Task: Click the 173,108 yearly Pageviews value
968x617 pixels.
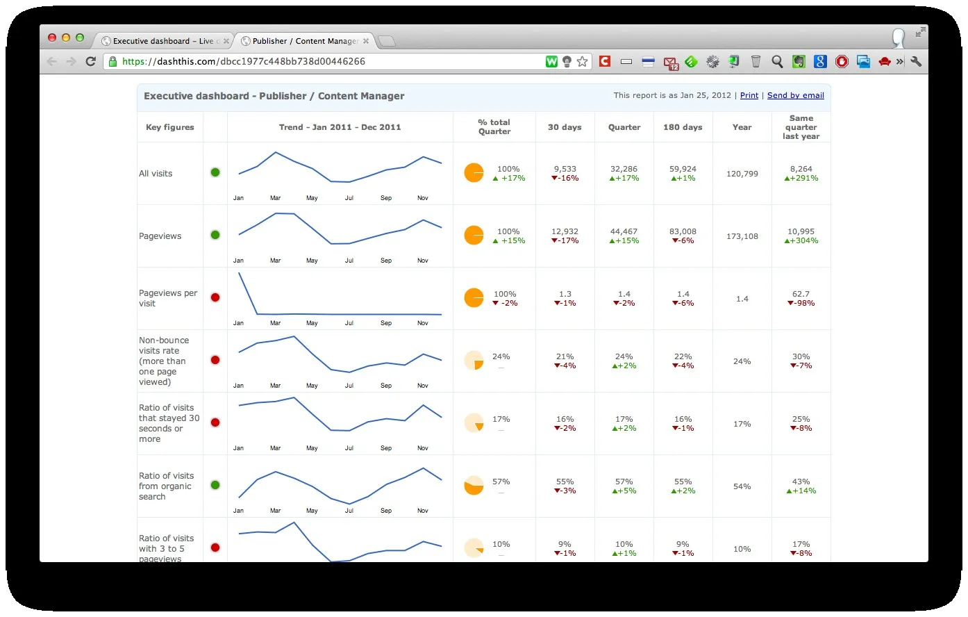Action: coord(742,236)
